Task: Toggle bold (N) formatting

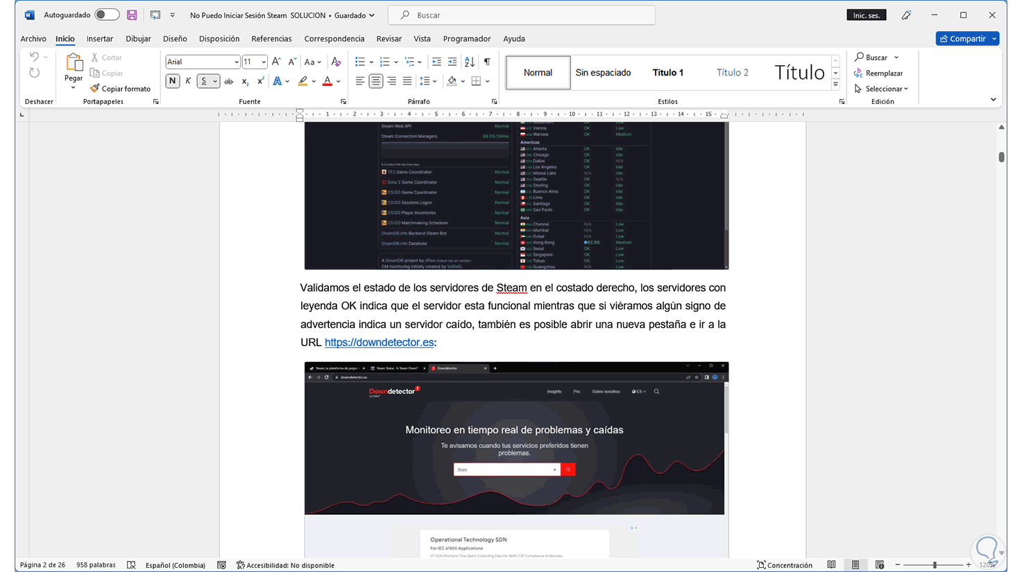Action: tap(172, 81)
